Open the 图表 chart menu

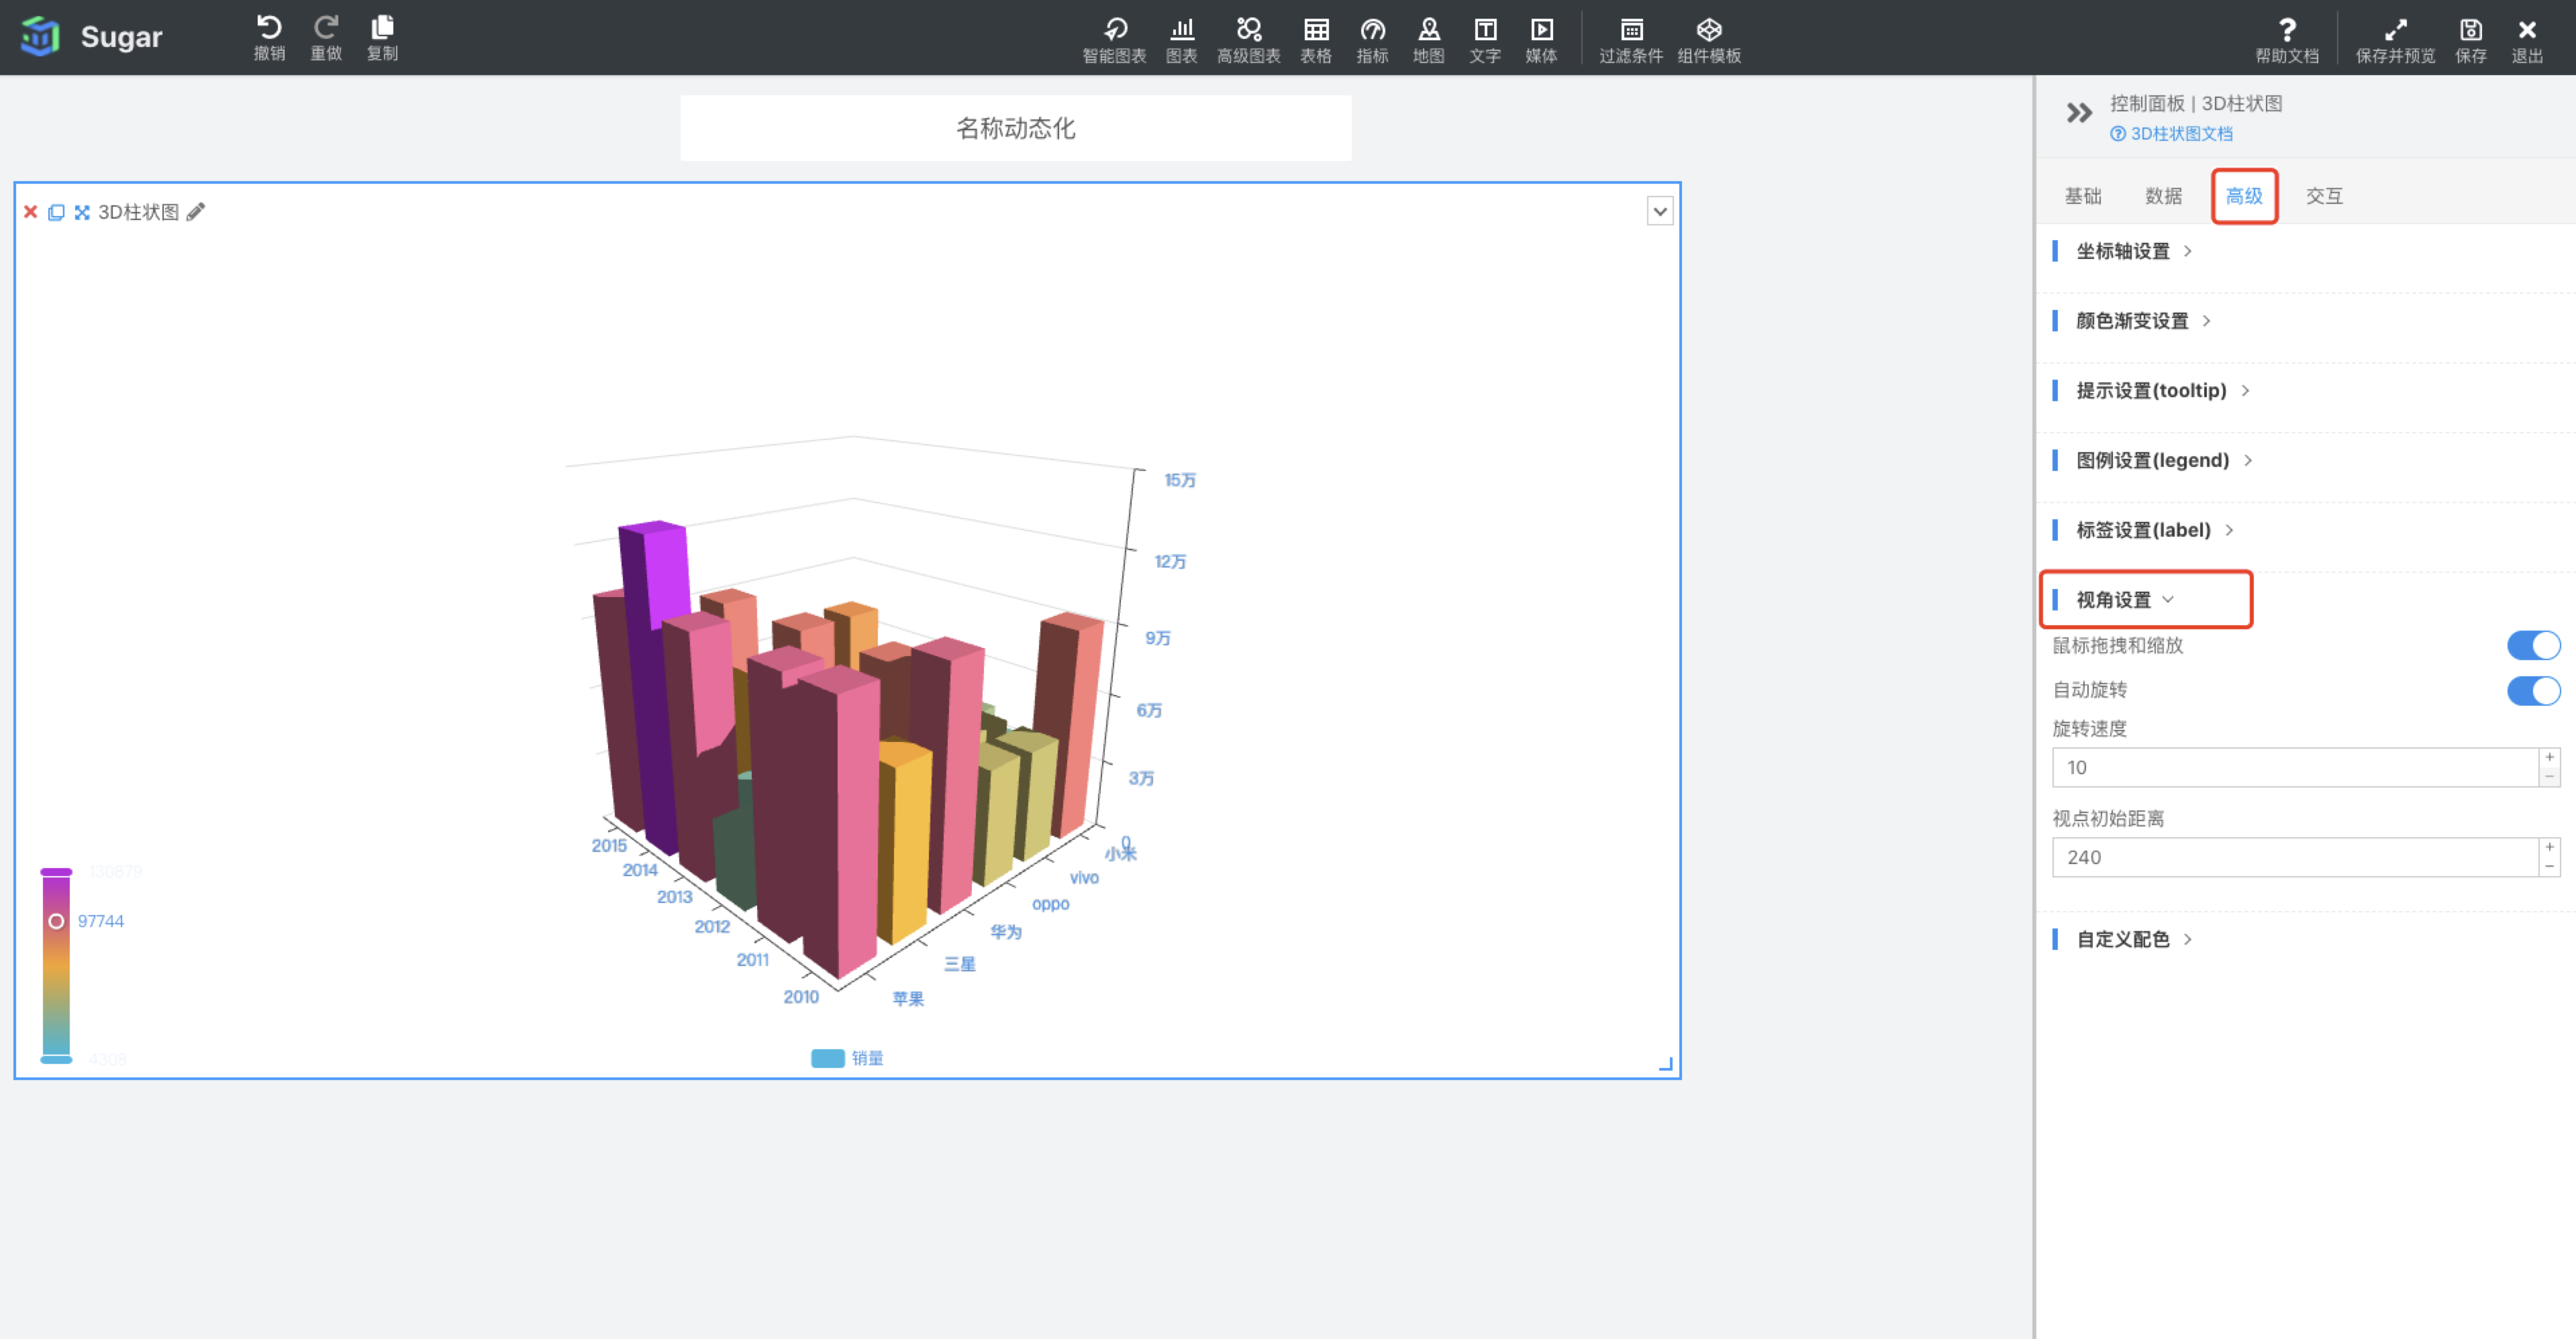pyautogui.click(x=1181, y=40)
